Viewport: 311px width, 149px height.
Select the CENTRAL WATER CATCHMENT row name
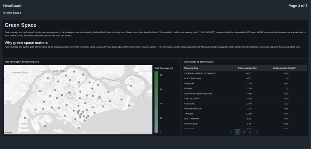[200, 73]
